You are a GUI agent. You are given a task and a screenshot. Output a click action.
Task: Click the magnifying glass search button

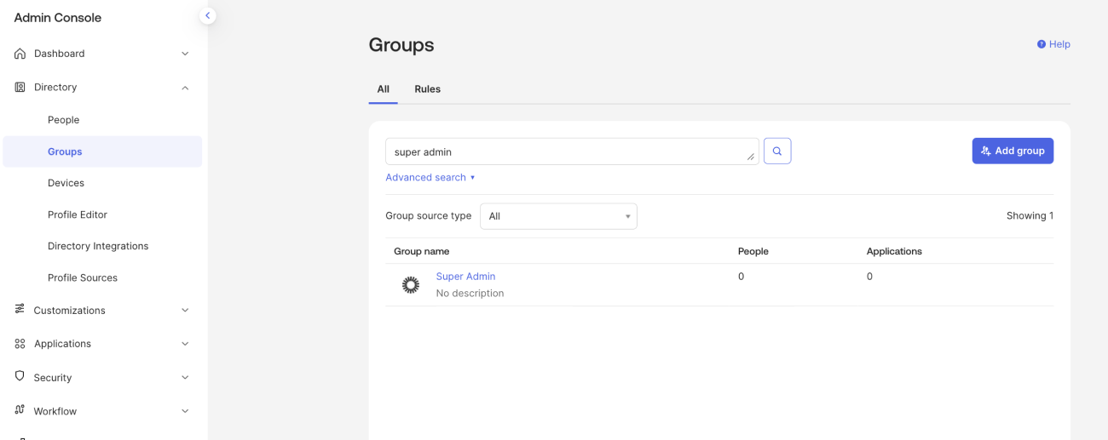(777, 151)
